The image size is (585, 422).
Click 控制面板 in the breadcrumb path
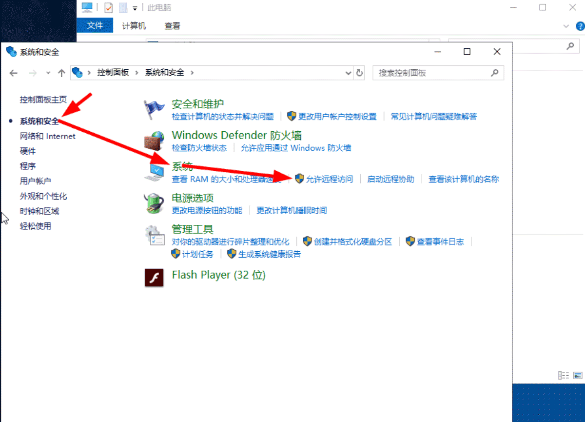113,72
